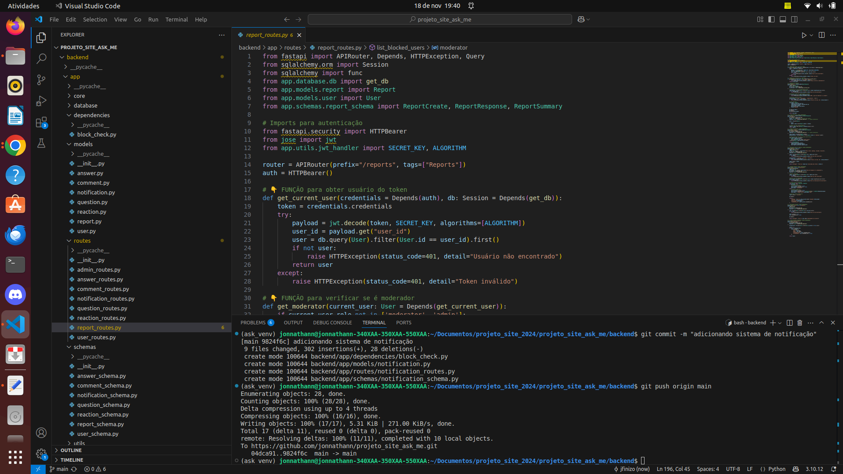The width and height of the screenshot is (843, 474).
Task: Open the Testing flask view
Action: pos(41,143)
